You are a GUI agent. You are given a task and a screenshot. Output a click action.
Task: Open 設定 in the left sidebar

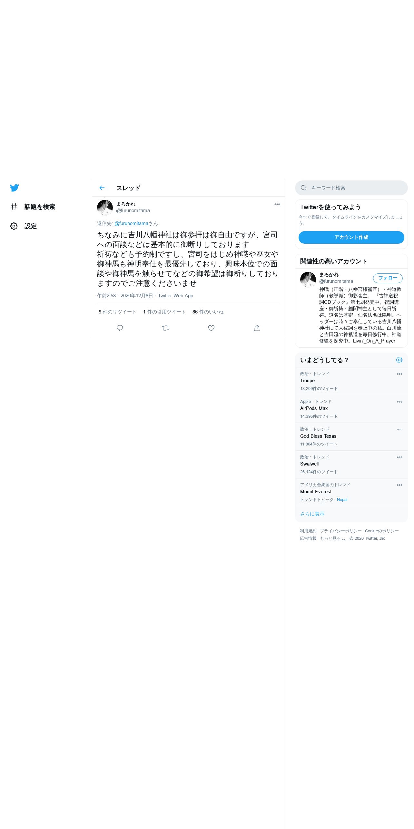[24, 226]
